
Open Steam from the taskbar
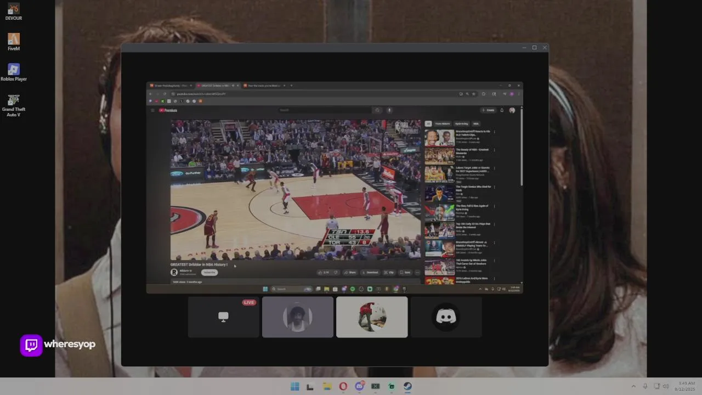tap(407, 386)
